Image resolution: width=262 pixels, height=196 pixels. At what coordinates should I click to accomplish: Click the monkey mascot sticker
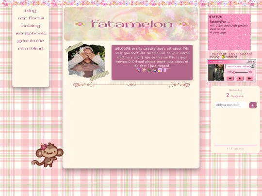pyautogui.click(x=48, y=155)
